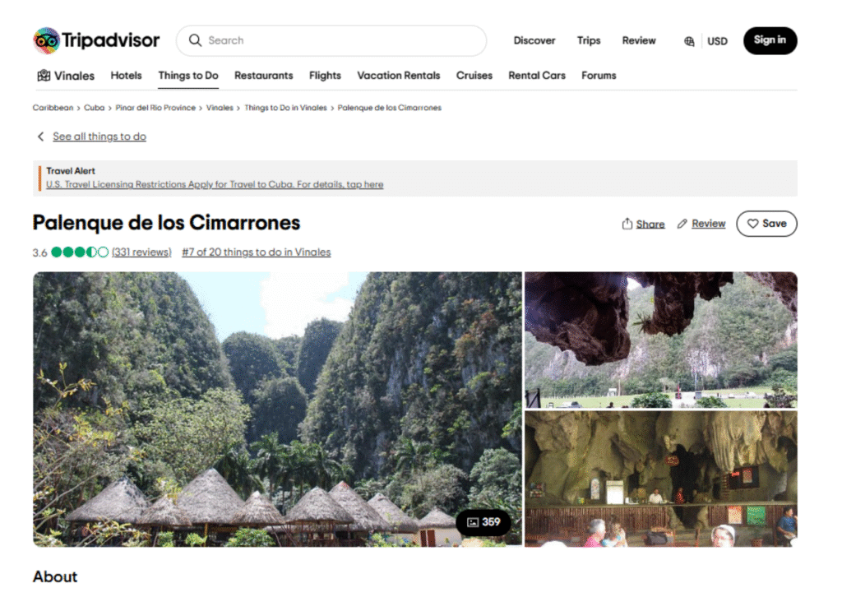Open U.S. Travel Licensing Restrictions alert link
The image size is (842, 597).
pyautogui.click(x=215, y=185)
